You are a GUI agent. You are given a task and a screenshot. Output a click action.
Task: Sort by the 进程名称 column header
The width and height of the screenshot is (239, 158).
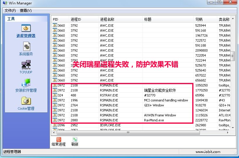pyautogui.click(x=121, y=19)
